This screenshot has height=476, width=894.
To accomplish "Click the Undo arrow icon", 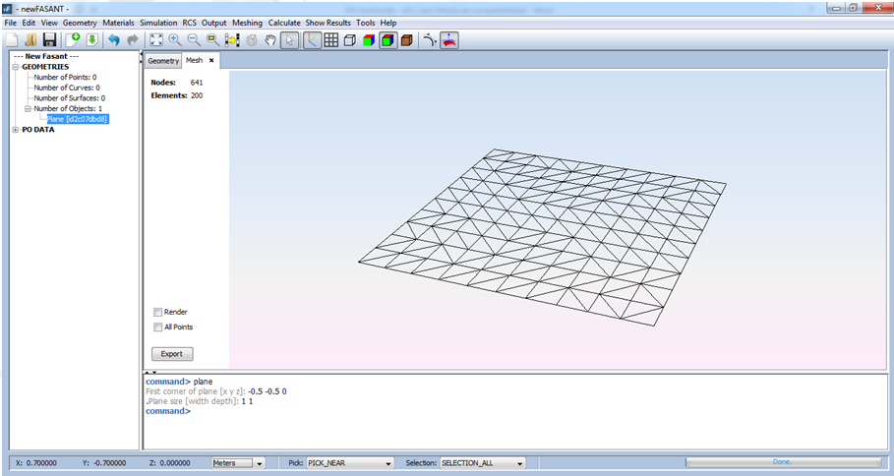I will point(114,40).
